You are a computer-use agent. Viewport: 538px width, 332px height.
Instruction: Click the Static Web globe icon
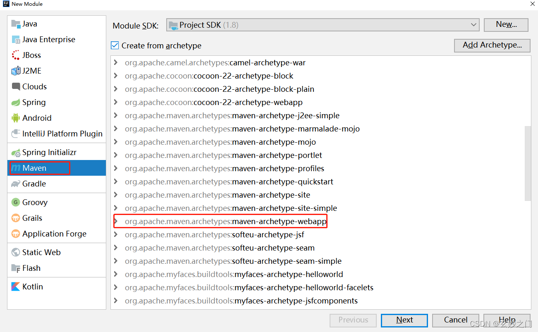[16, 253]
